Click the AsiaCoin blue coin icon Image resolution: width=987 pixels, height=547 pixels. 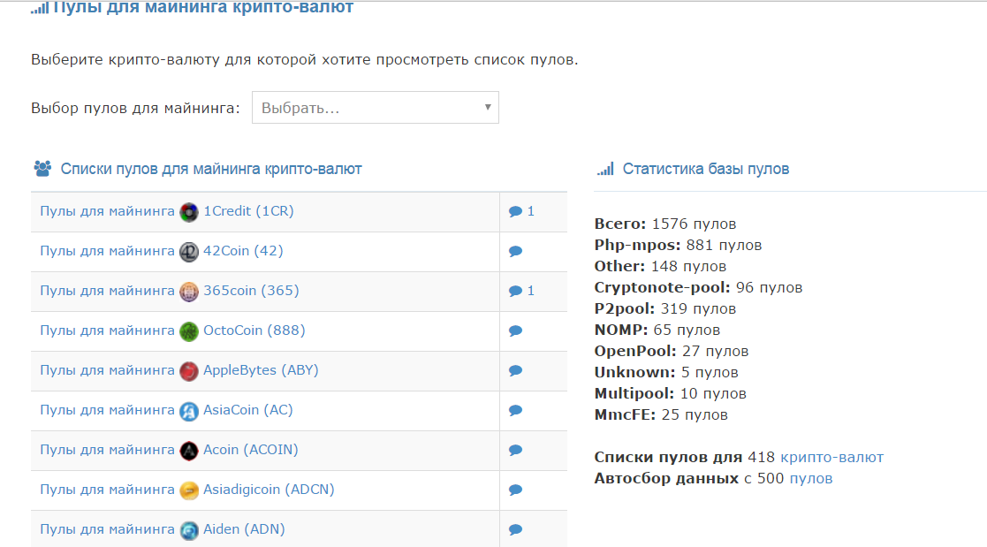pyautogui.click(x=189, y=411)
